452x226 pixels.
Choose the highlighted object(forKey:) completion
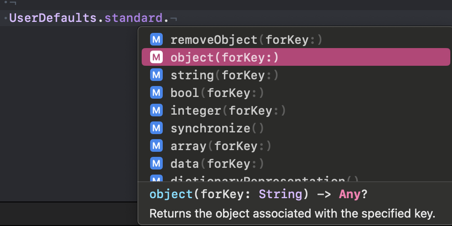point(296,57)
